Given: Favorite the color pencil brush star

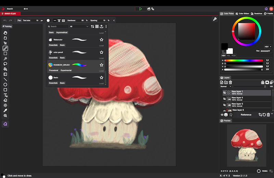Looking at the screenshot, I should (101, 52).
